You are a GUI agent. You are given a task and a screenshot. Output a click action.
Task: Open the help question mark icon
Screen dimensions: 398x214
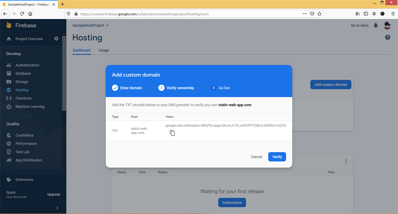(388, 37)
